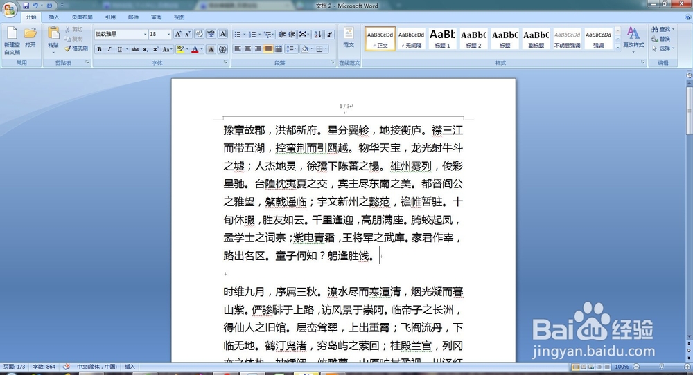The width and height of the screenshot is (693, 375).
Task: Align text to the right
Action: click(258, 49)
